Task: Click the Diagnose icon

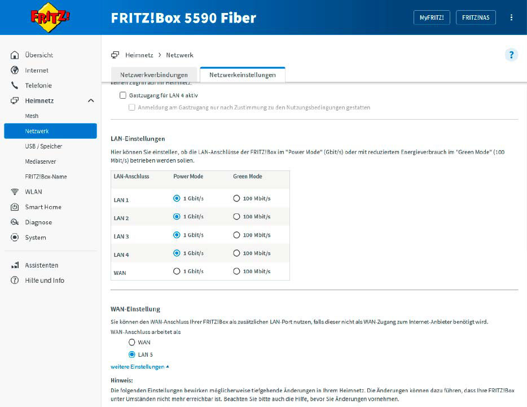Action: 15,222
